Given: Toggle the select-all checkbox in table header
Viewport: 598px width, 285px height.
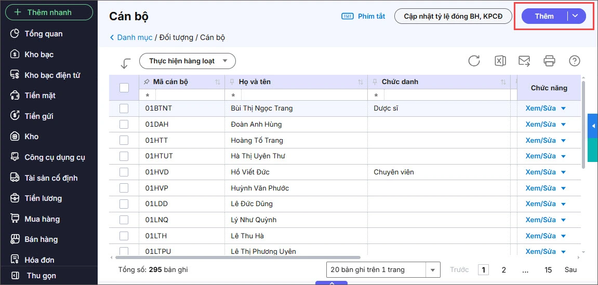Looking at the screenshot, I should coord(124,88).
